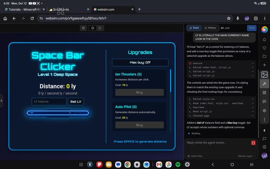Reload the browser page

pos(32,18)
